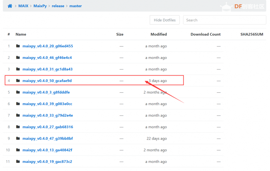The width and height of the screenshot is (270, 171).
Task: Open folder maixpy_v0.4.0_33_g79d2e4e
Action: (x=48, y=115)
